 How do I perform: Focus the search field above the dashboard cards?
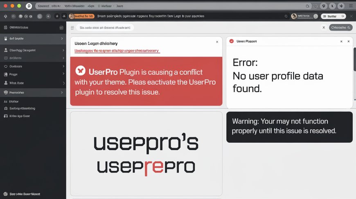105,28
